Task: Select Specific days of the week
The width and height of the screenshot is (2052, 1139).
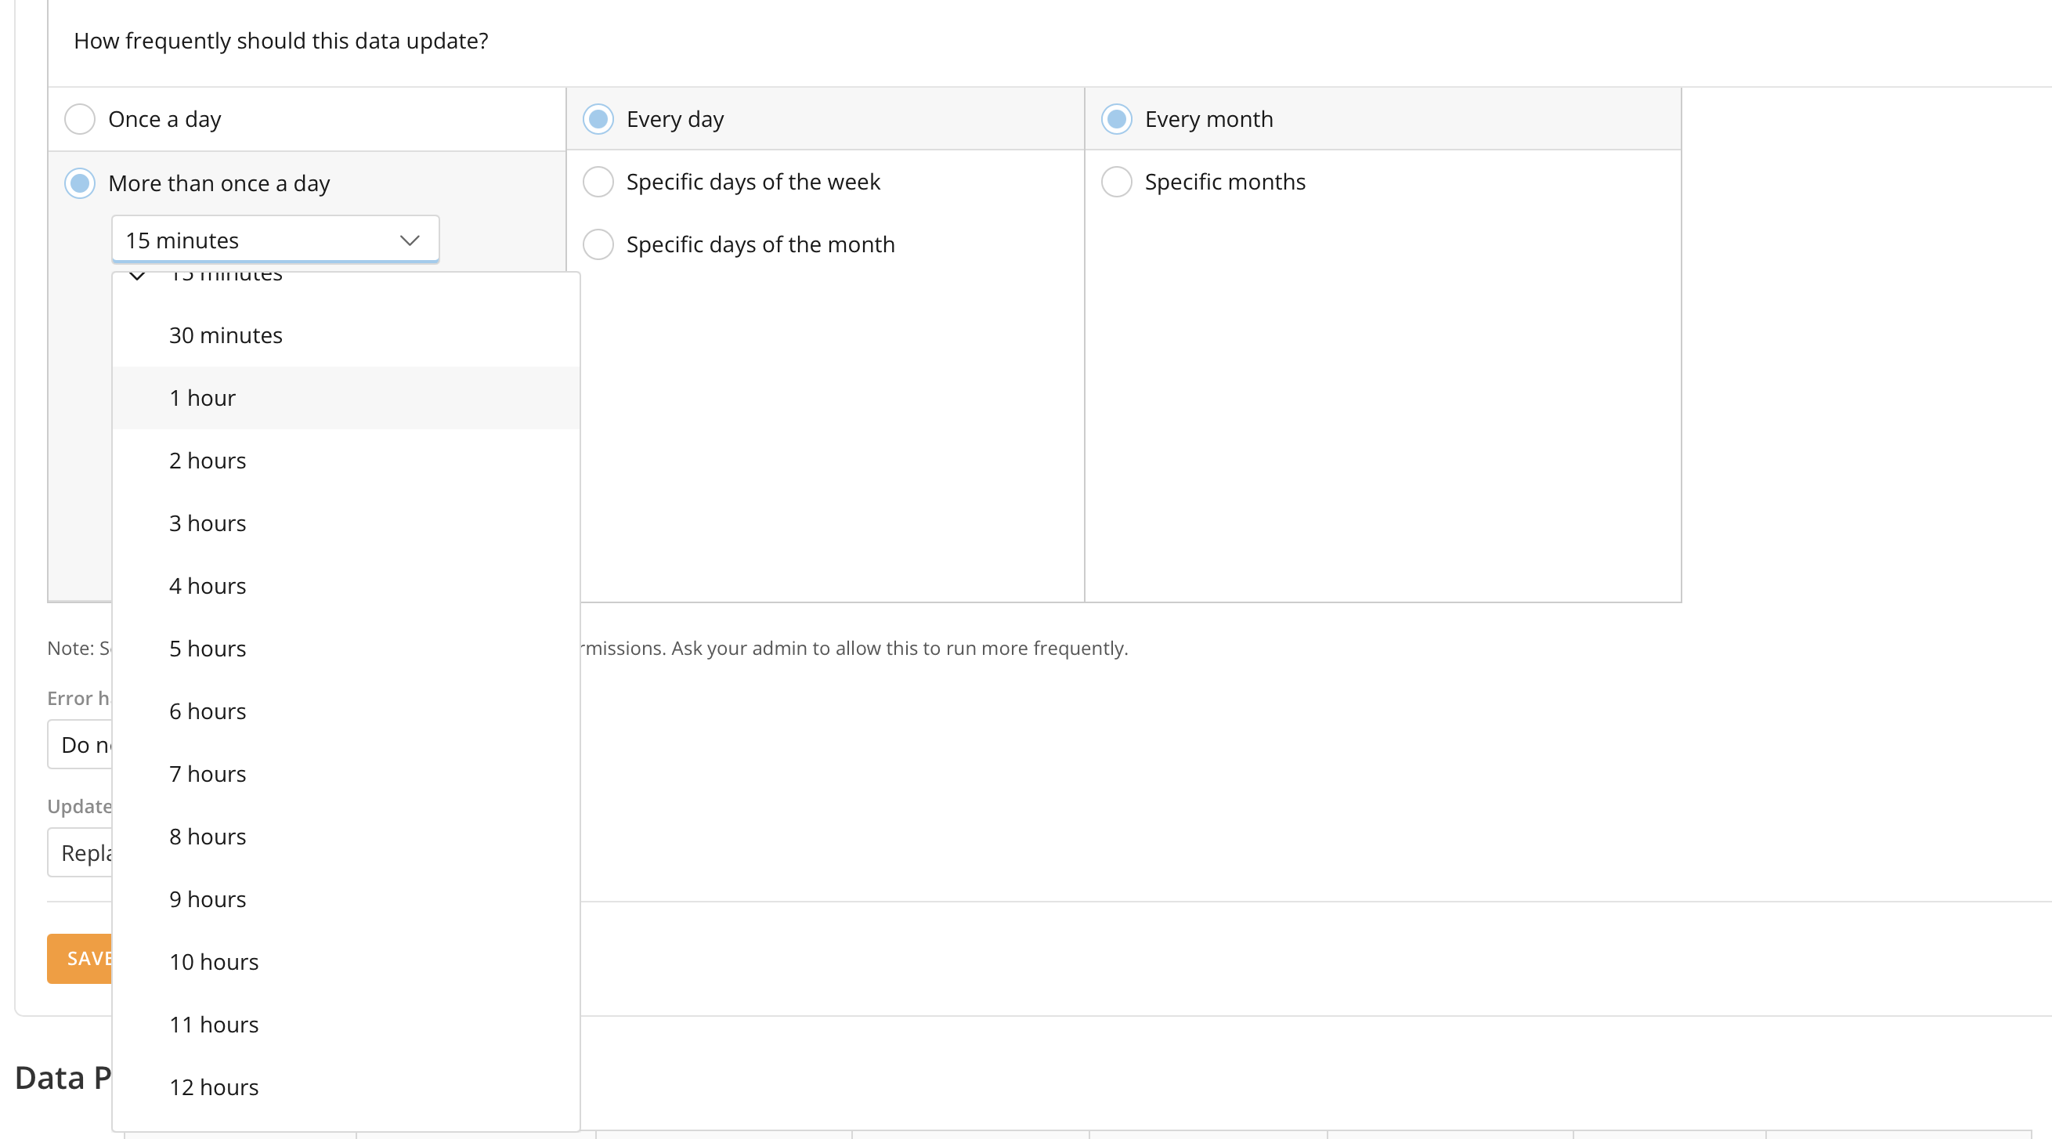Action: [598, 182]
